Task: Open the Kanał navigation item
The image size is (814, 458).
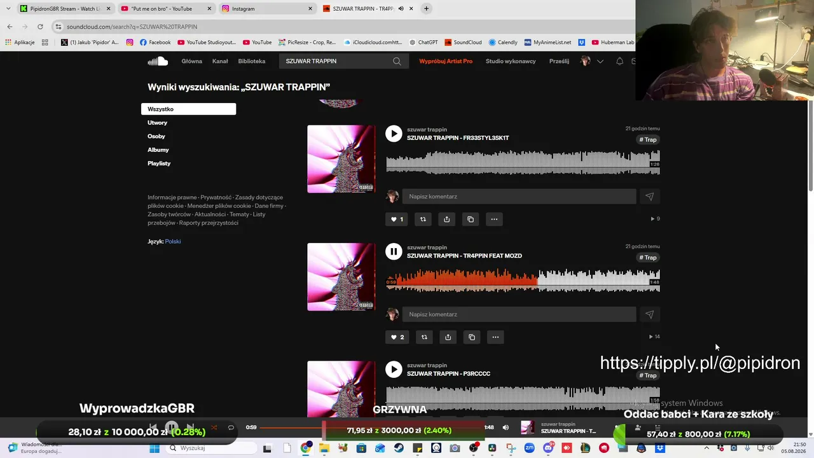Action: 220,61
